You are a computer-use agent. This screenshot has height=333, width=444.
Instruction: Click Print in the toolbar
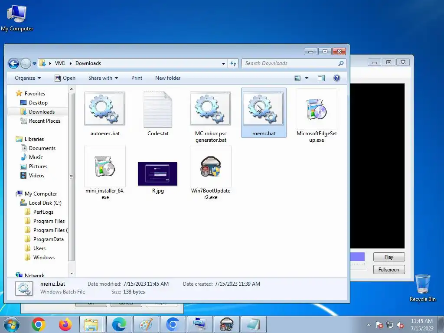(x=137, y=78)
